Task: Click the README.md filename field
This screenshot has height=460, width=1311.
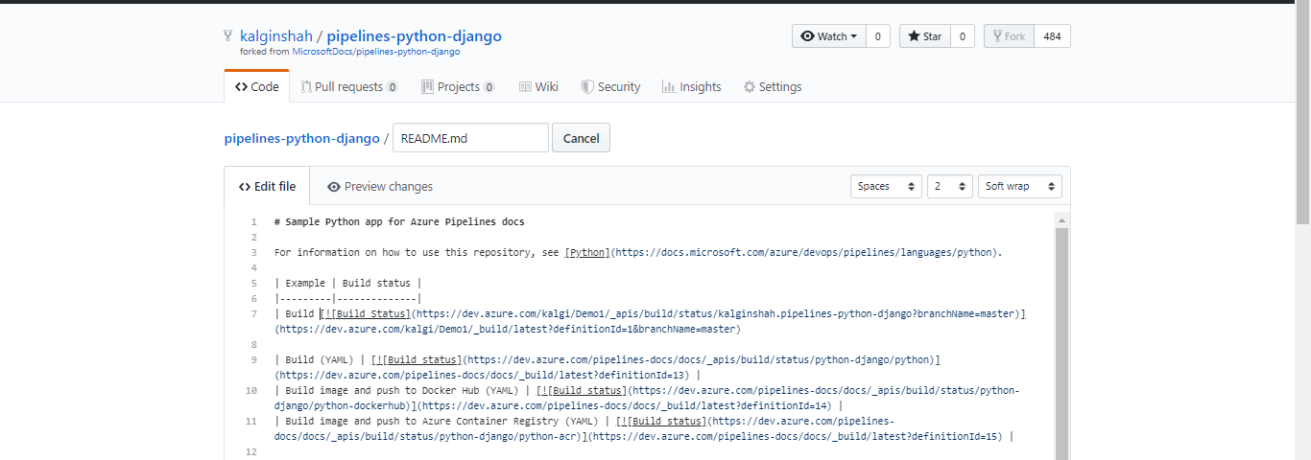Action: tap(470, 138)
